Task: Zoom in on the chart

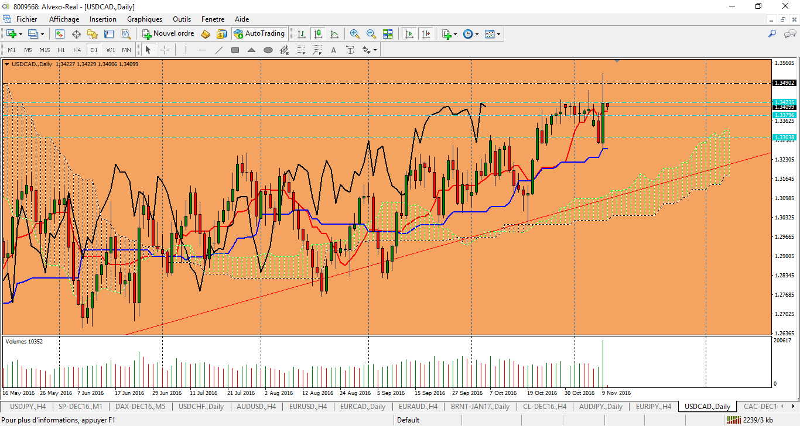Action: 354,34
